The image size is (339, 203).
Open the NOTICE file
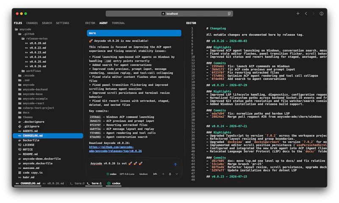click(x=25, y=150)
